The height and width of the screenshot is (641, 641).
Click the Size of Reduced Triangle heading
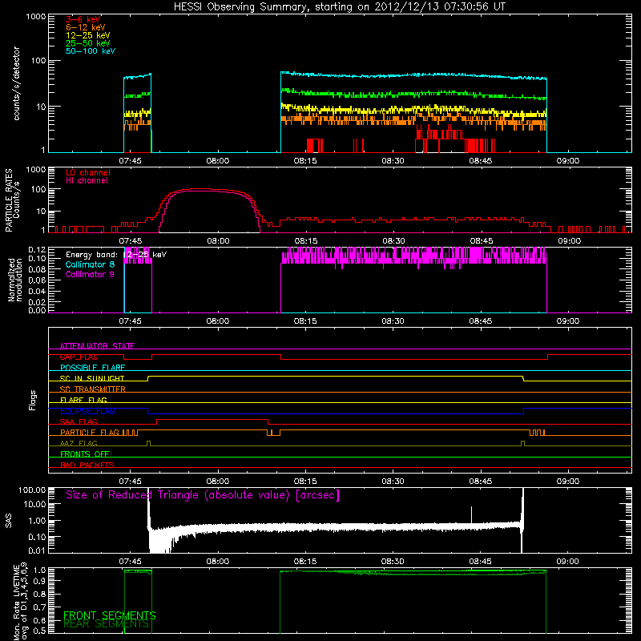(203, 495)
